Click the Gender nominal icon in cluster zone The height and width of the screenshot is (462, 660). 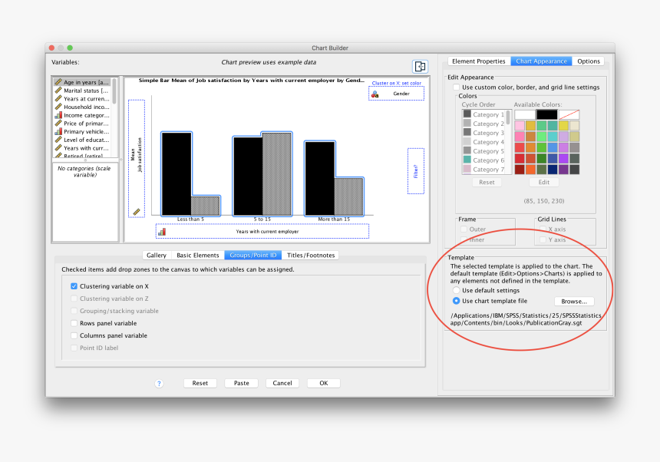coord(375,94)
